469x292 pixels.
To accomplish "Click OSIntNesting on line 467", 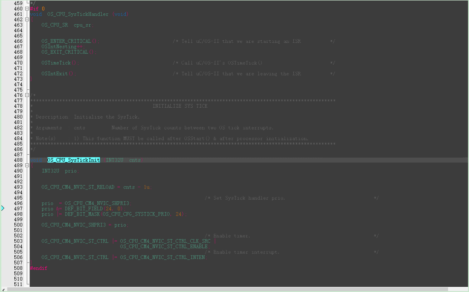I will 59,47.
